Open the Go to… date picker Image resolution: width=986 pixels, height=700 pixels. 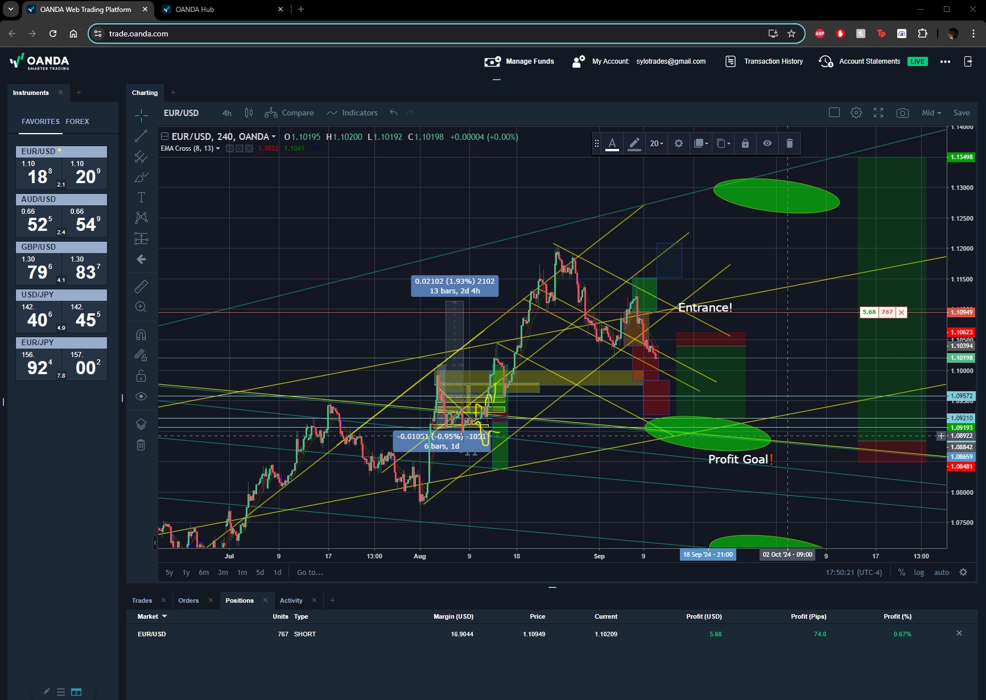310,573
